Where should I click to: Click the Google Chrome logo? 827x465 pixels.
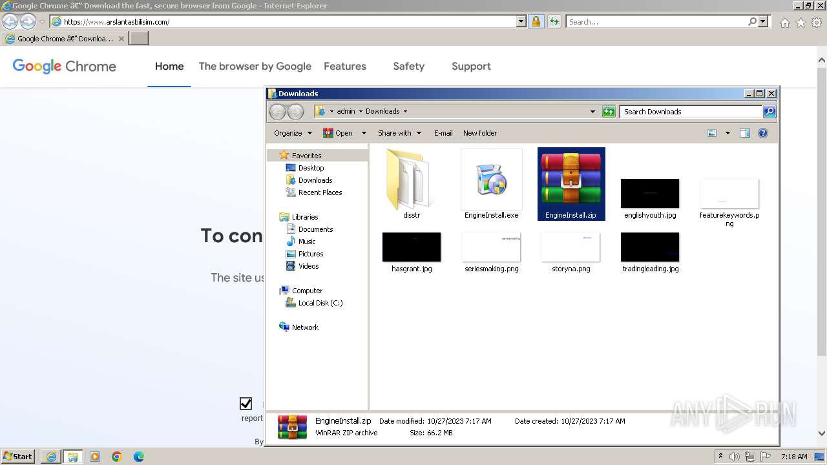(64, 66)
